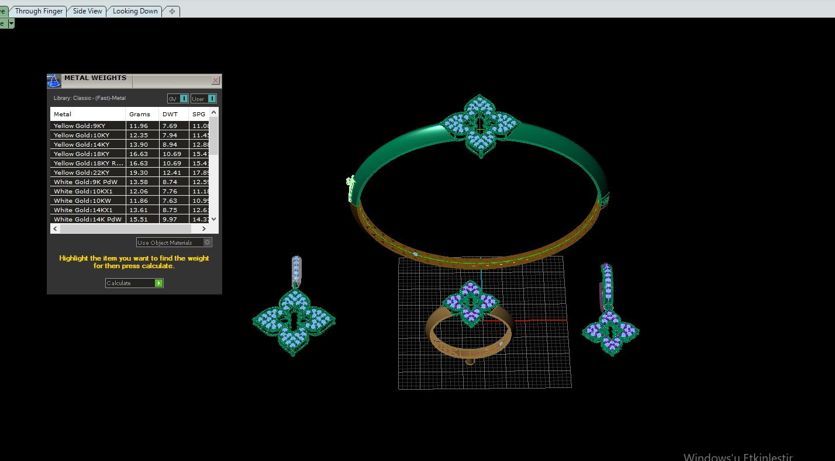Select the Yellow Gold:10KY row
Screen dimensions: 835x461
point(130,135)
